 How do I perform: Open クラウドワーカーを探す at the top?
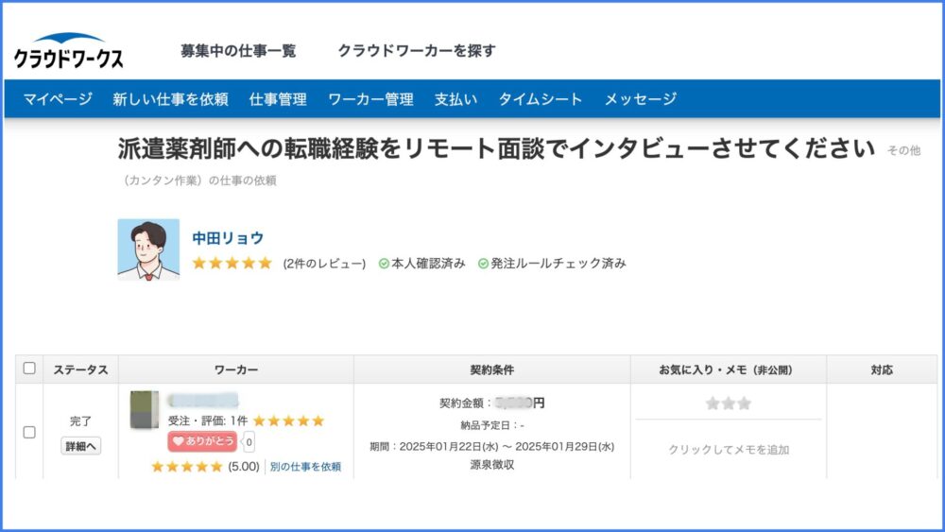[417, 51]
